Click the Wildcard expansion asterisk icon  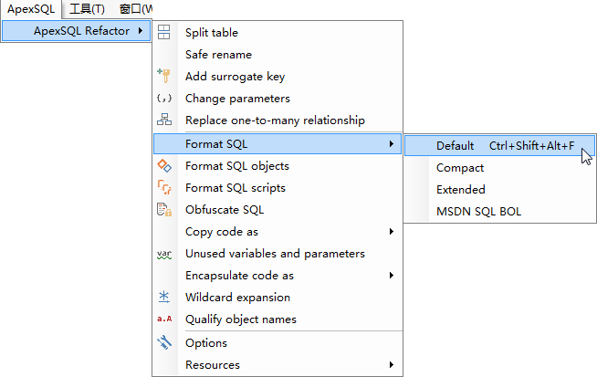tap(164, 298)
